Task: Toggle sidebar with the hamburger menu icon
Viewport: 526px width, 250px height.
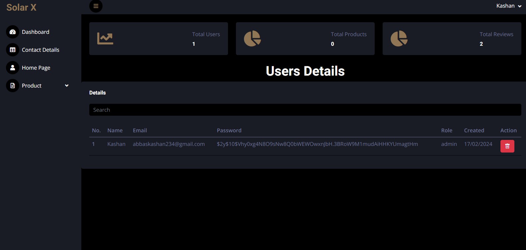Action: [96, 6]
